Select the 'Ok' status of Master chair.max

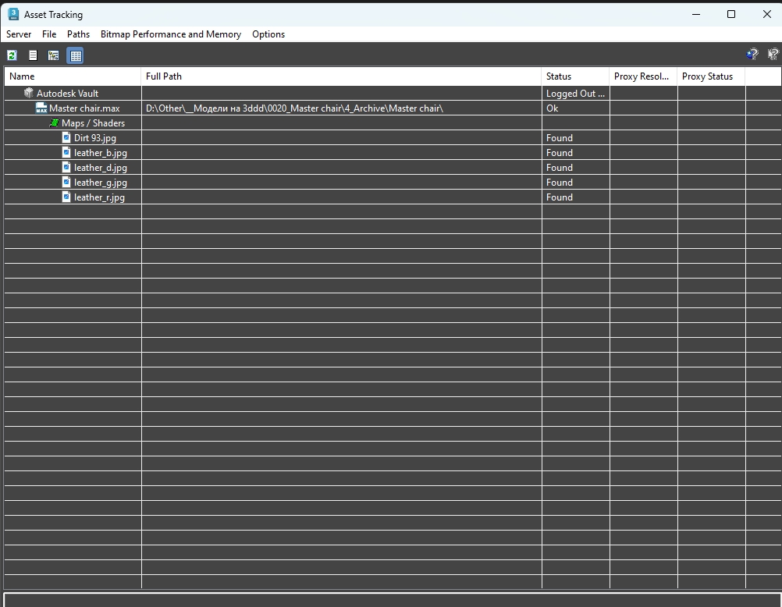575,108
